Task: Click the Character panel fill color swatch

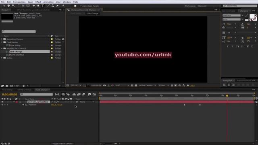Action: coord(252,16)
